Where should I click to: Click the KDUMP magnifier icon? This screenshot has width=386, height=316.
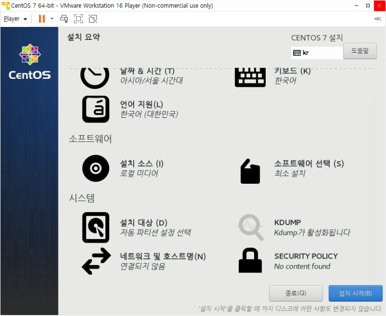tap(251, 228)
